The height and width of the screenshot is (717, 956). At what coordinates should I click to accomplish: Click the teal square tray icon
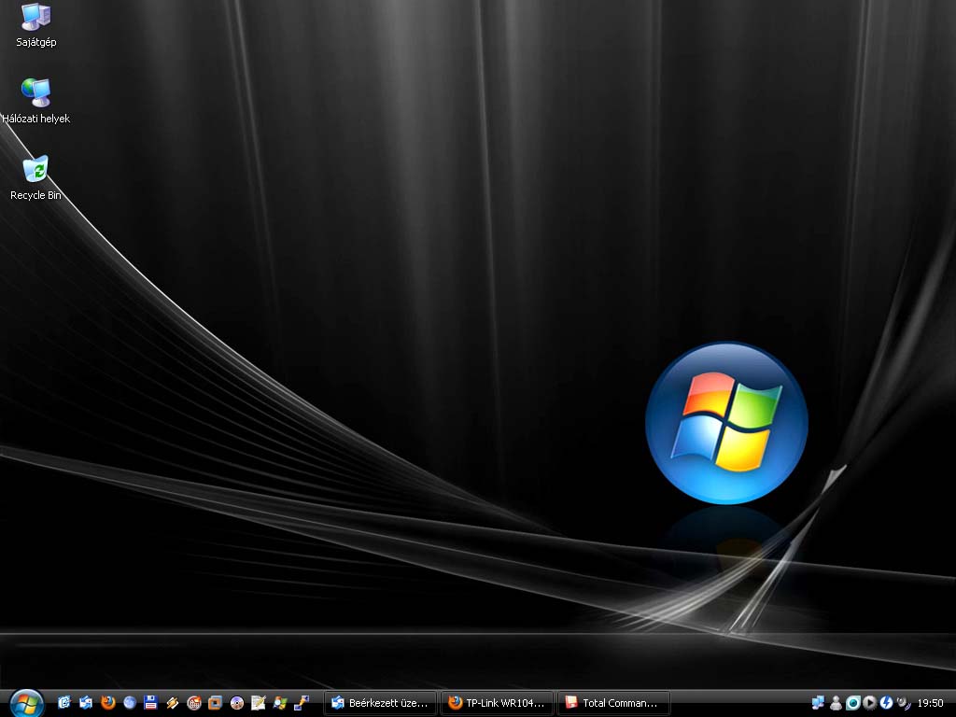pos(853,703)
